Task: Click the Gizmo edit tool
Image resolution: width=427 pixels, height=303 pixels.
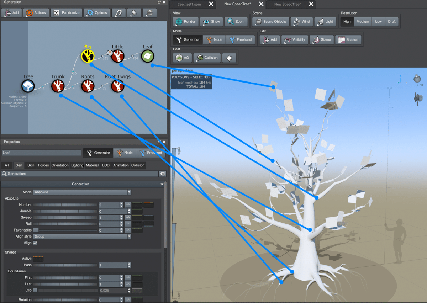Action: (321, 40)
